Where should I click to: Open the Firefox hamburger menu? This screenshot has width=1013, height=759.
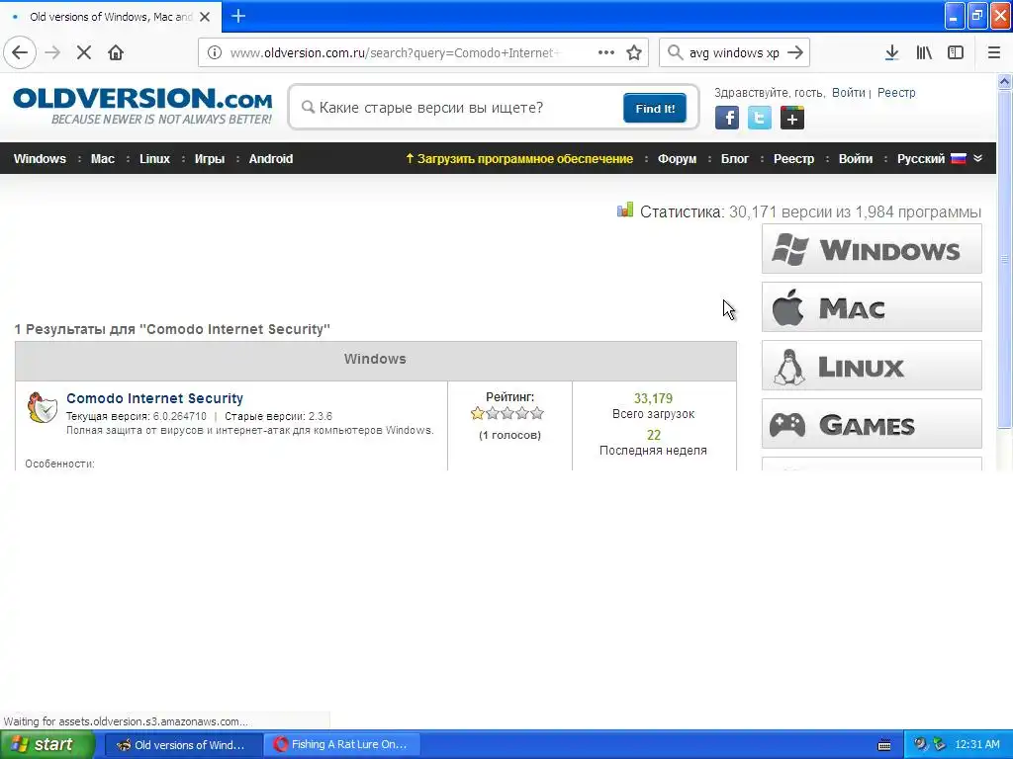(x=993, y=52)
